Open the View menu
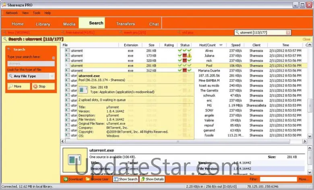 point(25,13)
